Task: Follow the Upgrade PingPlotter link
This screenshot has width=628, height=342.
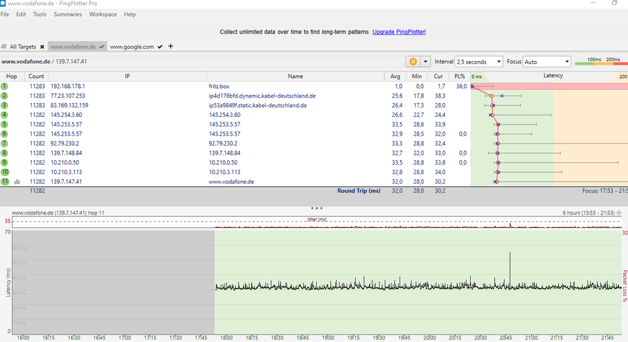Action: coord(399,31)
